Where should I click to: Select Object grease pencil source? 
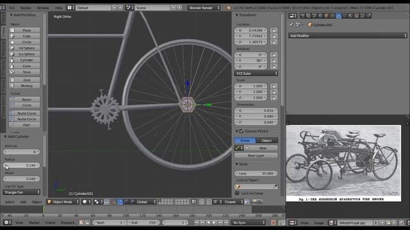point(266,141)
